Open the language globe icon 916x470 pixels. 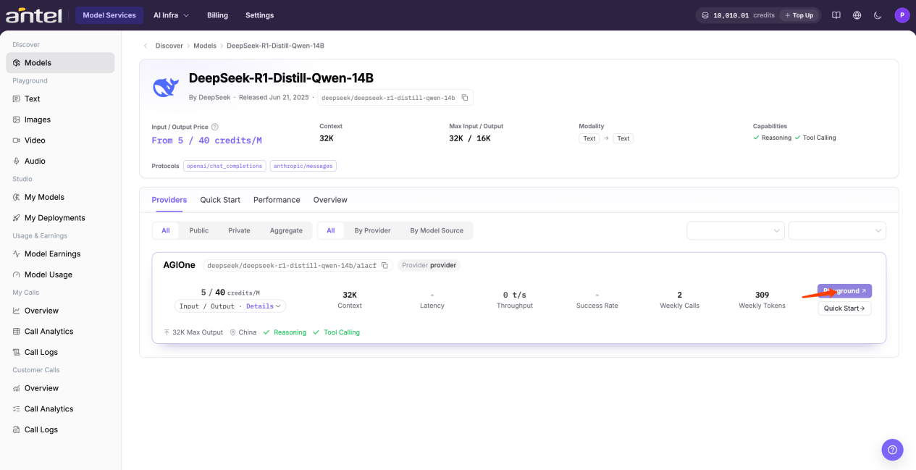pyautogui.click(x=857, y=15)
